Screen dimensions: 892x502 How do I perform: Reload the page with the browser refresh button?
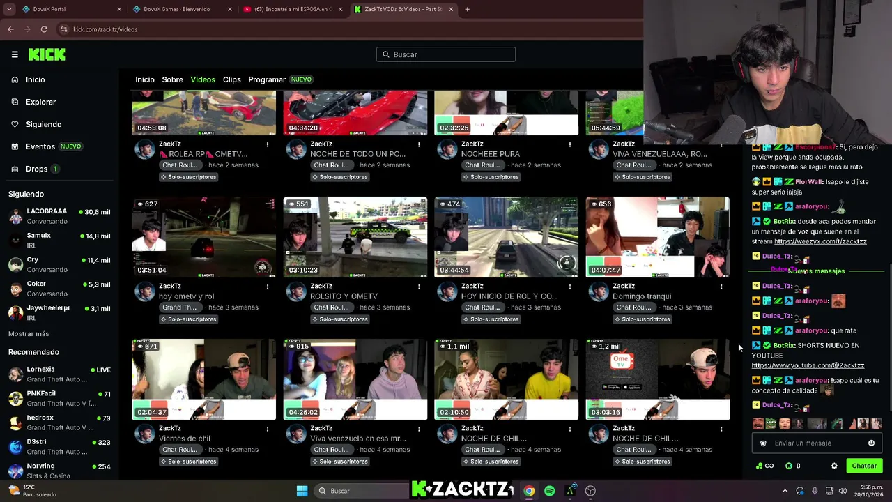pos(44,29)
